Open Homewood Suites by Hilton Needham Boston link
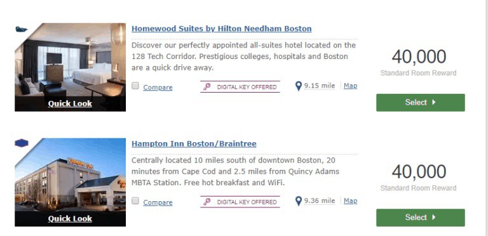488x236 pixels. pos(222,29)
